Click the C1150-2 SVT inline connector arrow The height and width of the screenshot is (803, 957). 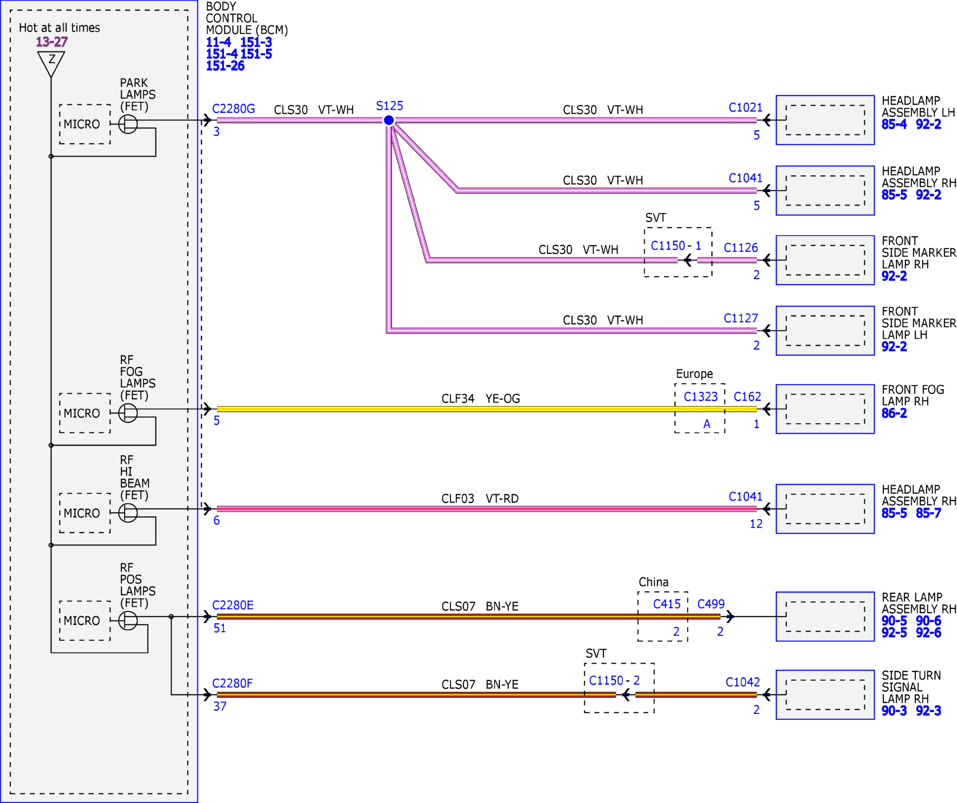(x=626, y=695)
